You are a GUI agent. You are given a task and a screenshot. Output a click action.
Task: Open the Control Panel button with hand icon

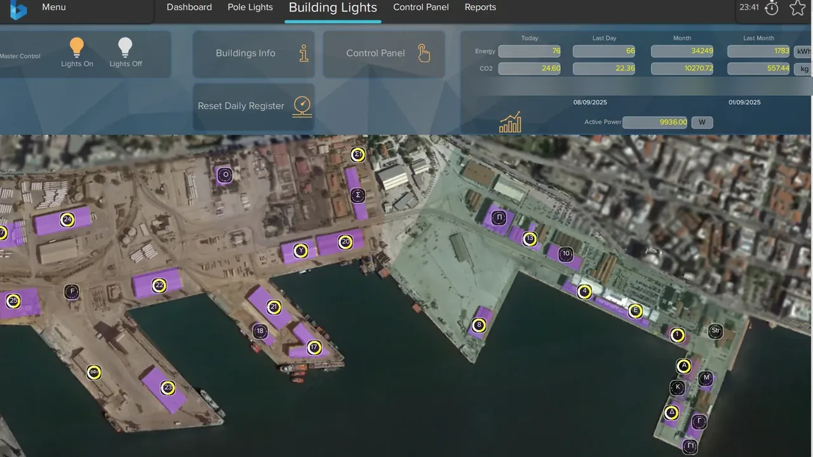(x=384, y=54)
